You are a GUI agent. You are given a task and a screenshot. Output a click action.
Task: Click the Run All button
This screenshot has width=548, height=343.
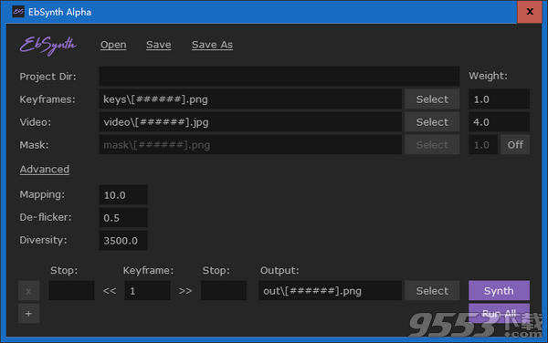coord(499,313)
